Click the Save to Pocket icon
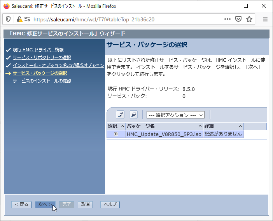Screen dimensions: 273x221 pyautogui.click(x=238, y=19)
